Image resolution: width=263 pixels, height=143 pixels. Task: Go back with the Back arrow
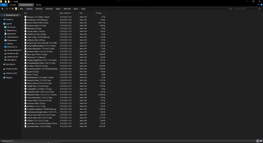3,9
